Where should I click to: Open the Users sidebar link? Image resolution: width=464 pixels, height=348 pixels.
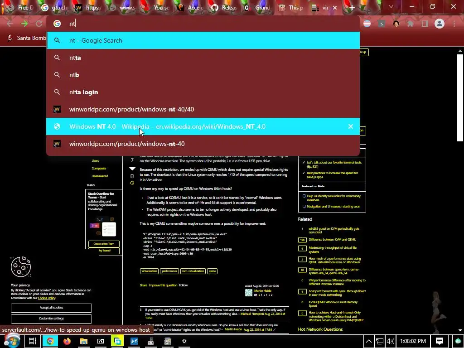[x=95, y=161]
